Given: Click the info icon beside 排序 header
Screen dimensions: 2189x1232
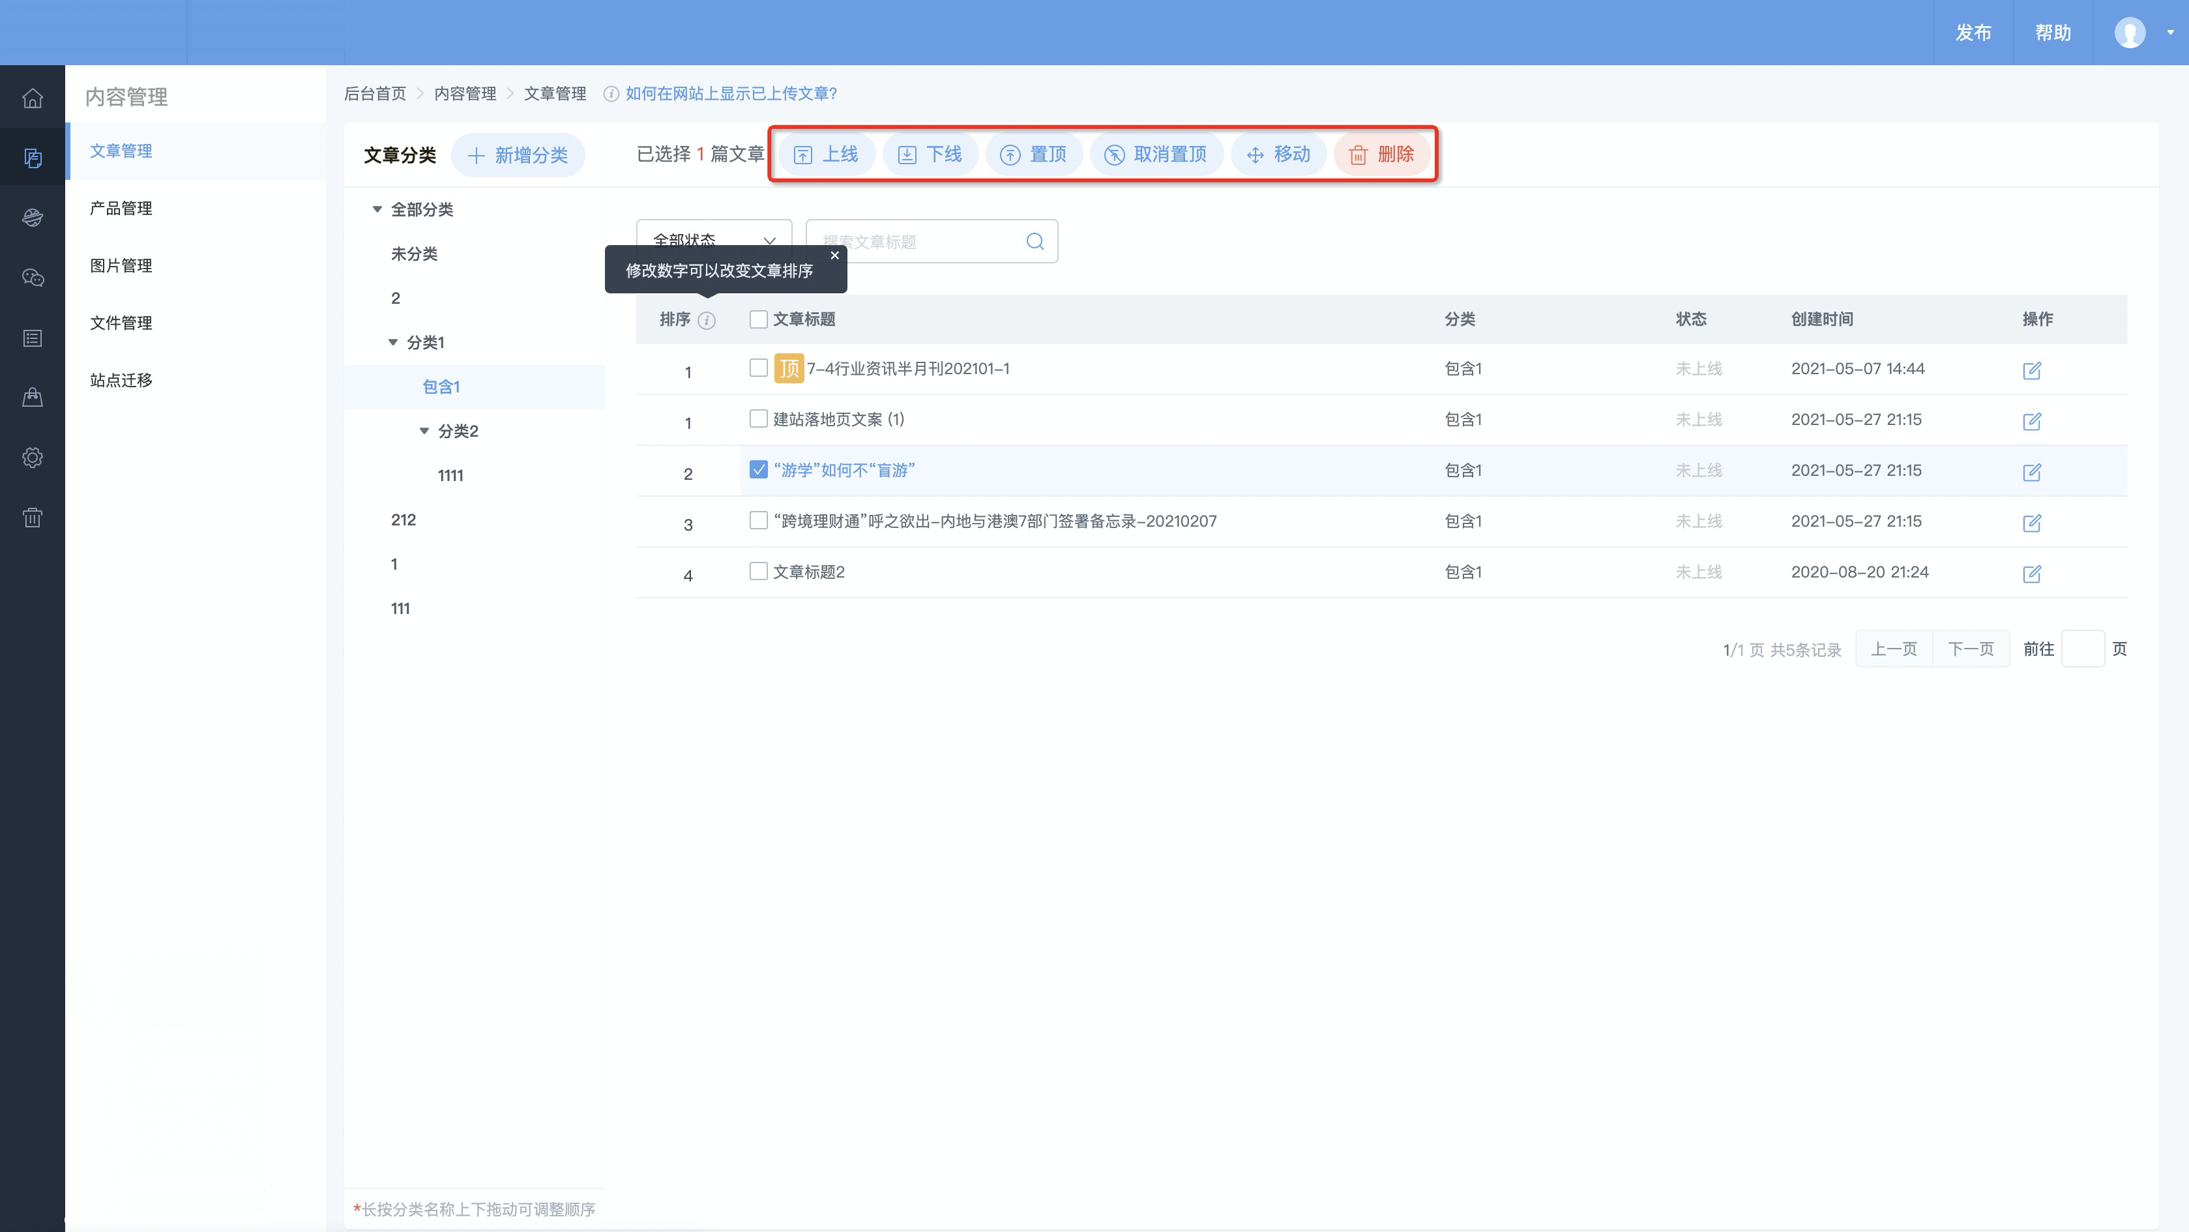Looking at the screenshot, I should (706, 320).
